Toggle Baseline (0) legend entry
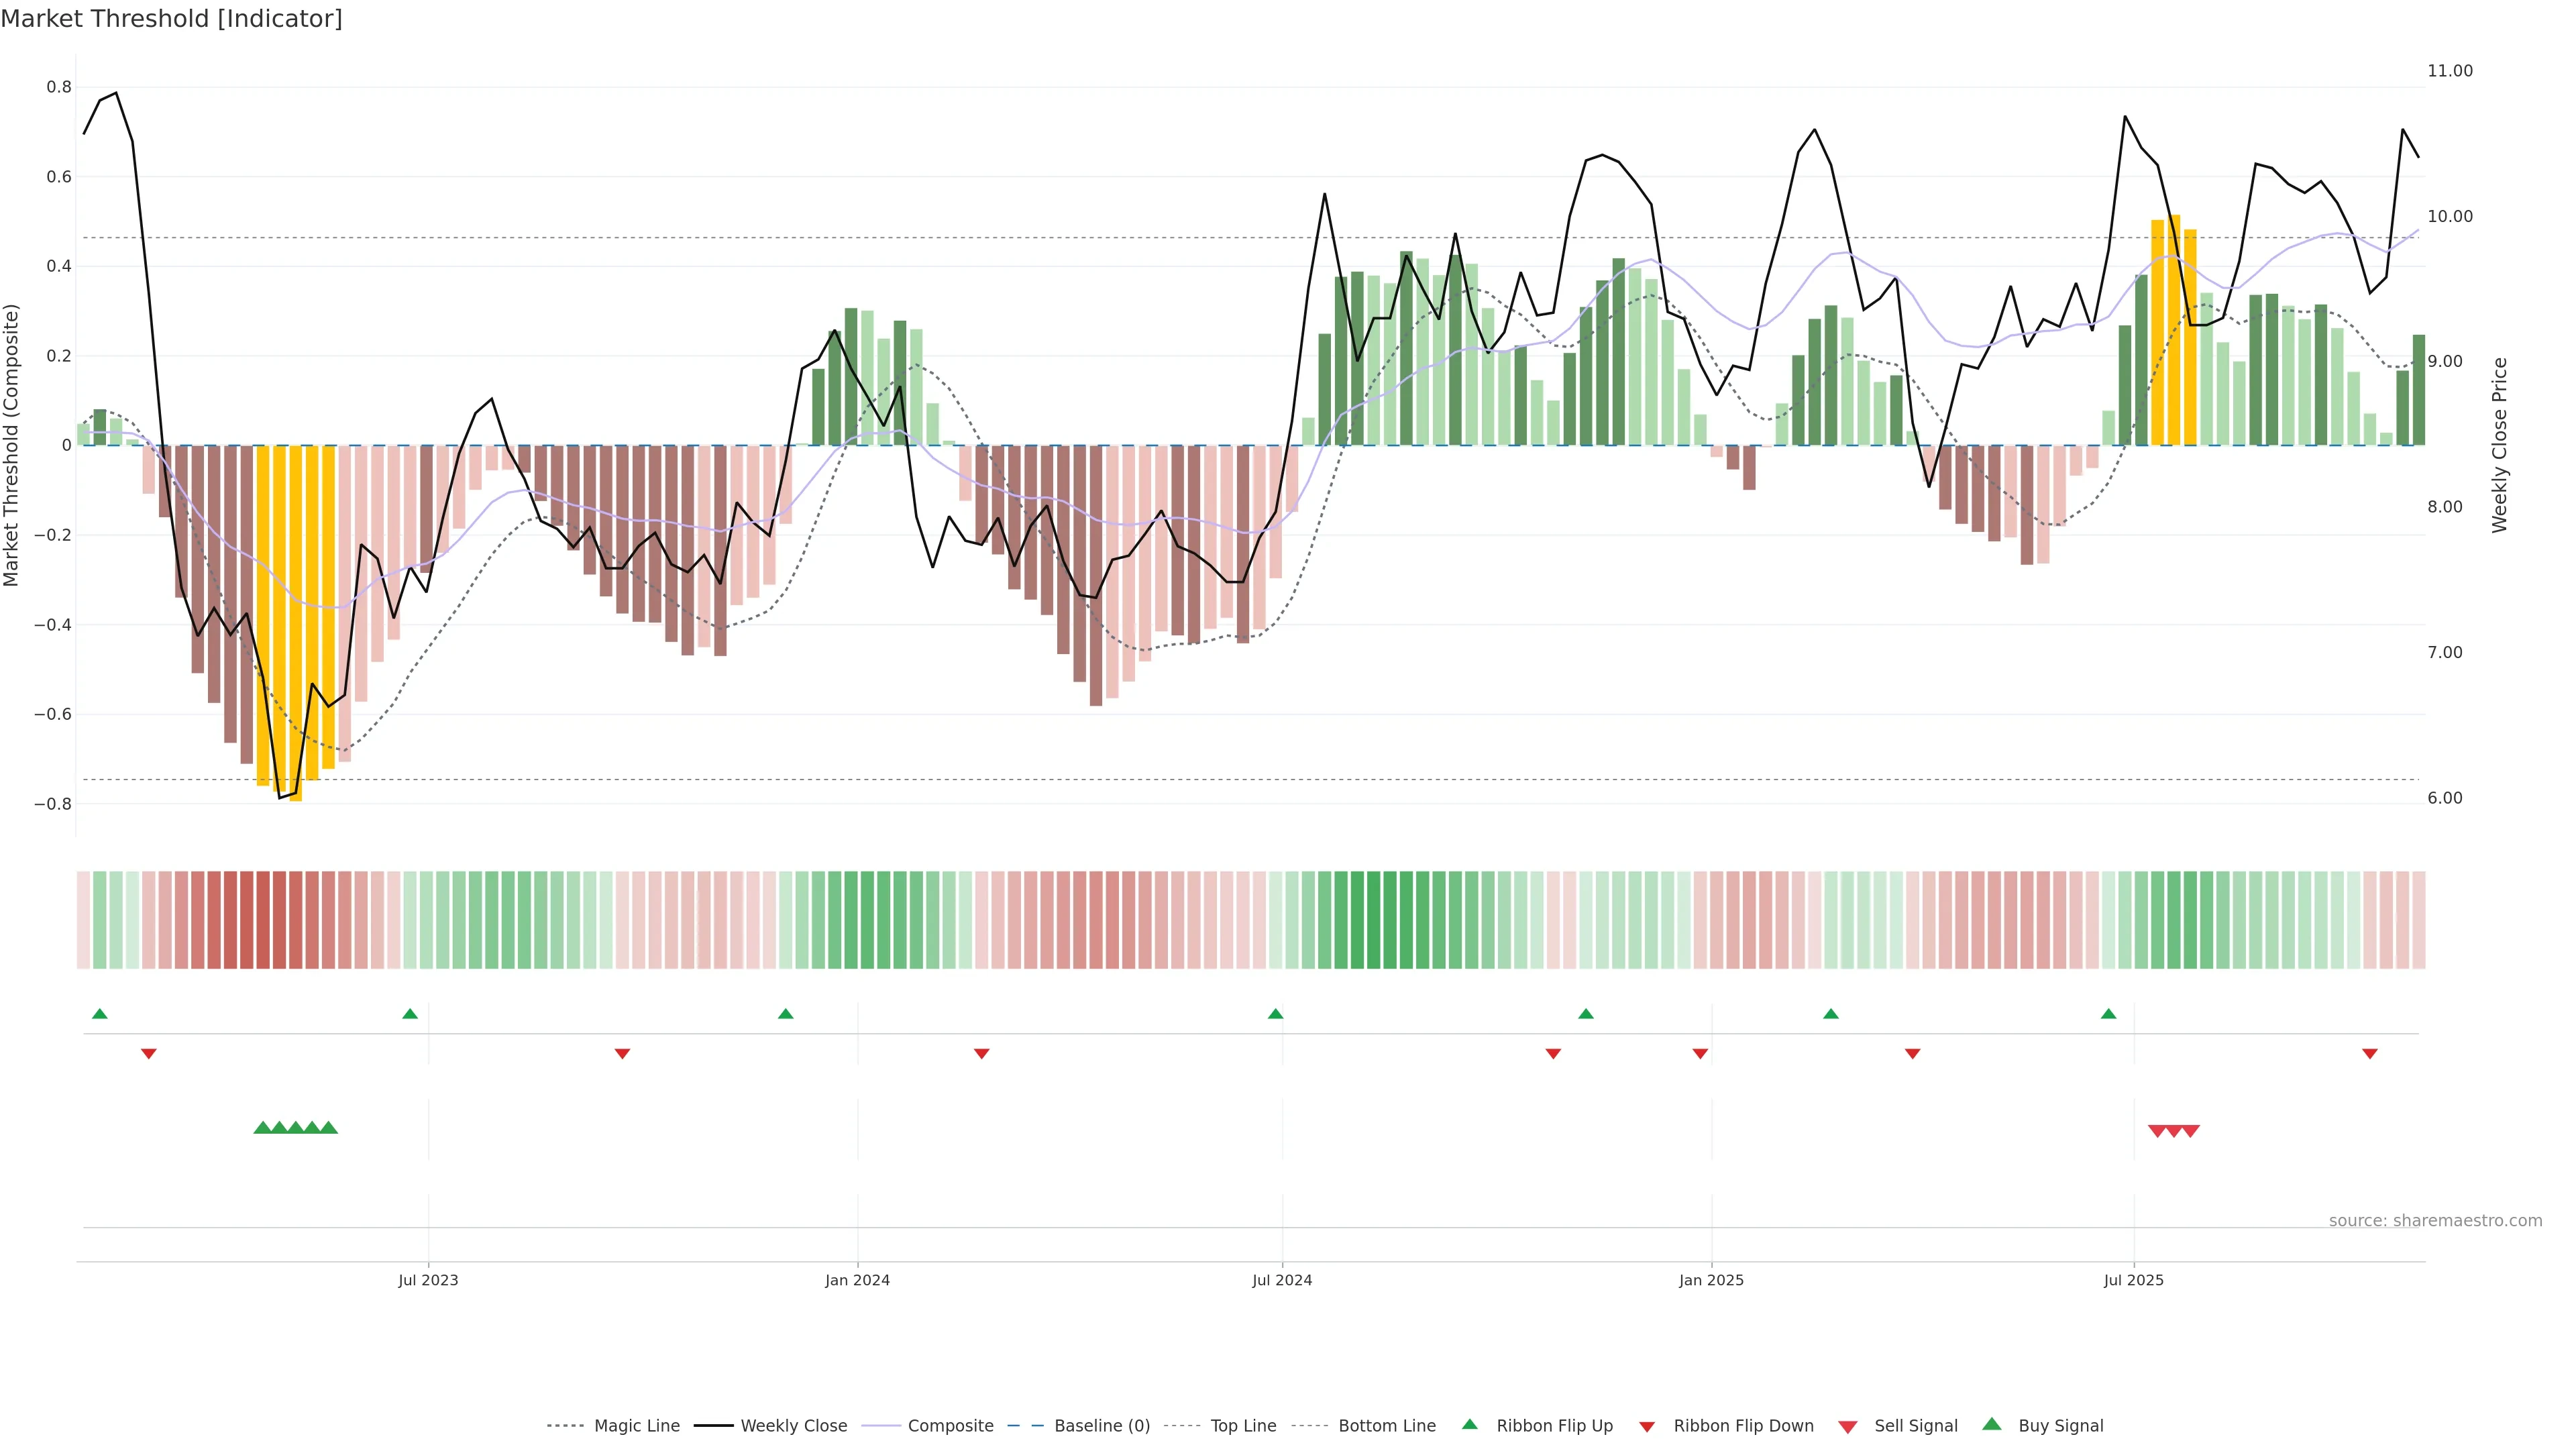2576x1449 pixels. 1101,1426
